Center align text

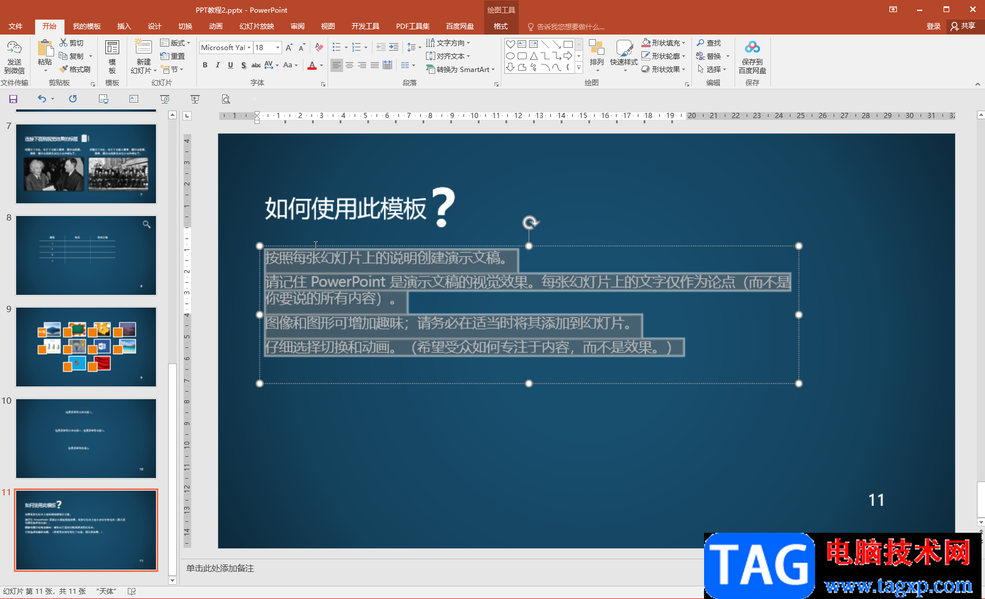pos(349,65)
